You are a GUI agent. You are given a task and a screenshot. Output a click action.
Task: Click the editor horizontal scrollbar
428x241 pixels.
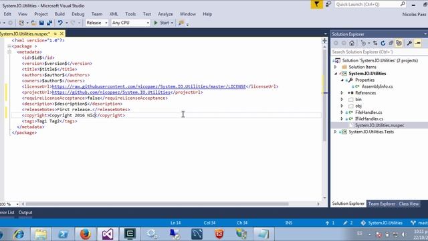click(x=157, y=204)
